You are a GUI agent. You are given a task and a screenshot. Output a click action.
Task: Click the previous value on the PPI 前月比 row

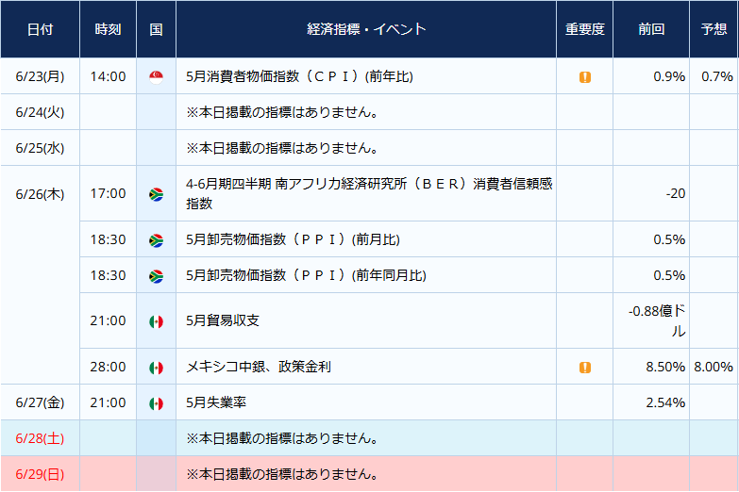click(669, 239)
